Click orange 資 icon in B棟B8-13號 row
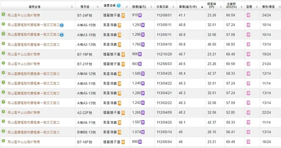 tap(120, 132)
